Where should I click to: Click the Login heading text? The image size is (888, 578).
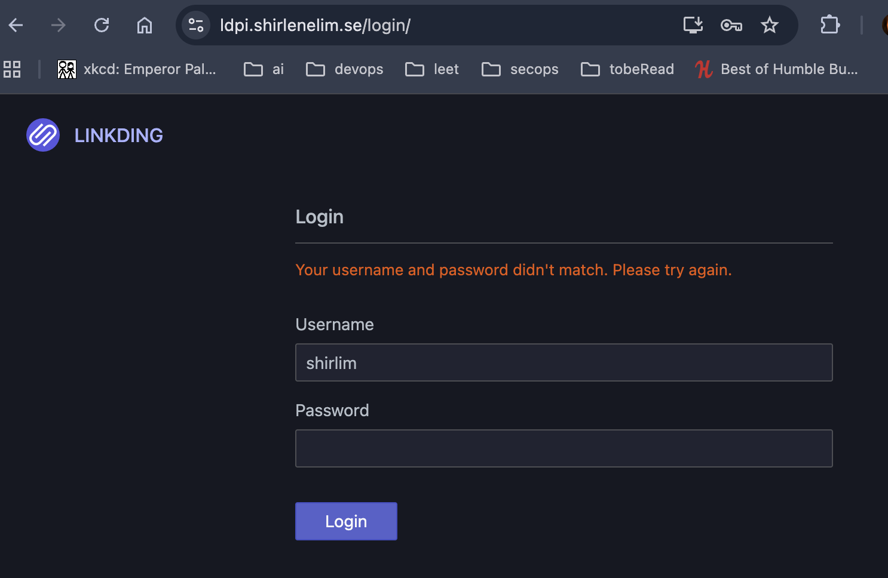pyautogui.click(x=320, y=217)
